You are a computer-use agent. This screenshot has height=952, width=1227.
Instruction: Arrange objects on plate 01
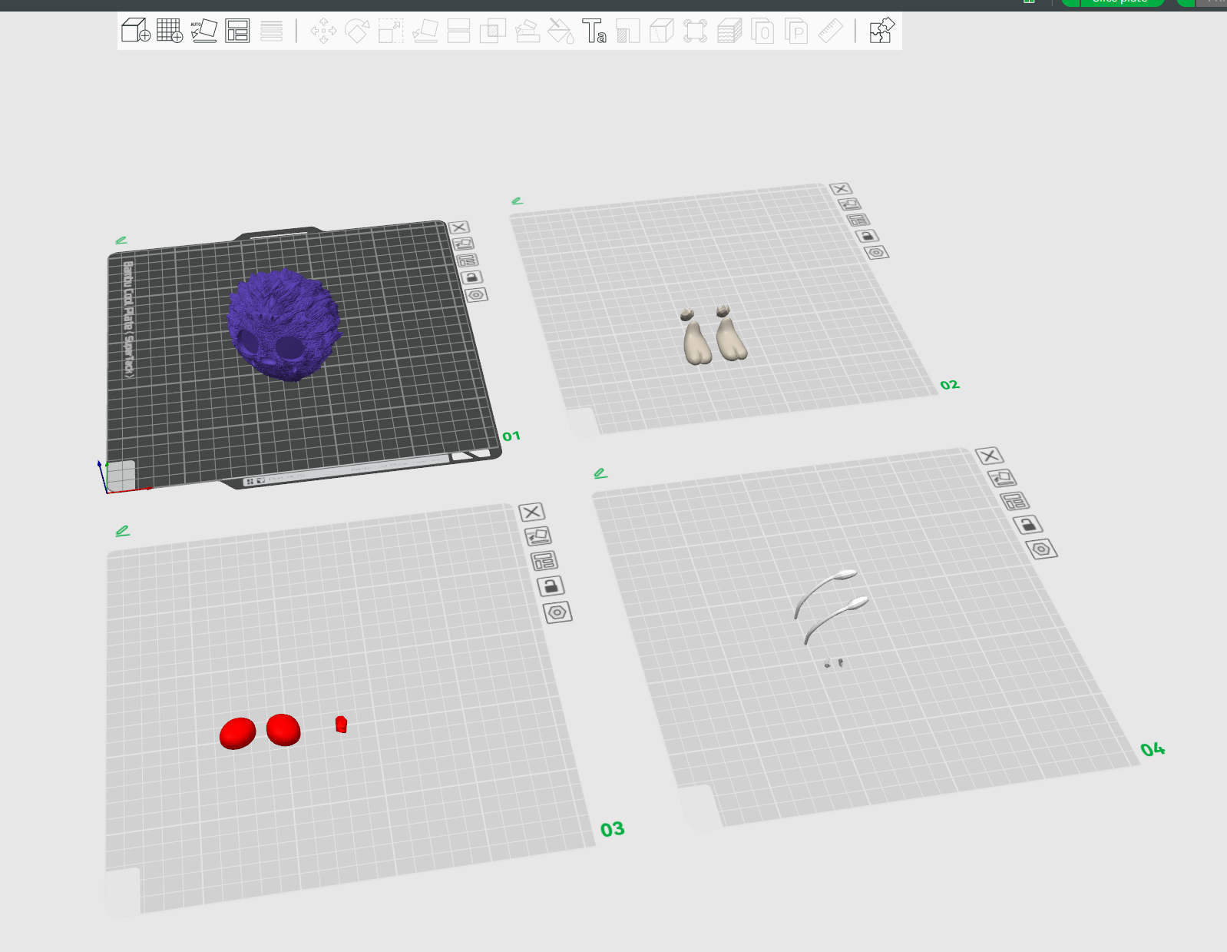pyautogui.click(x=467, y=260)
